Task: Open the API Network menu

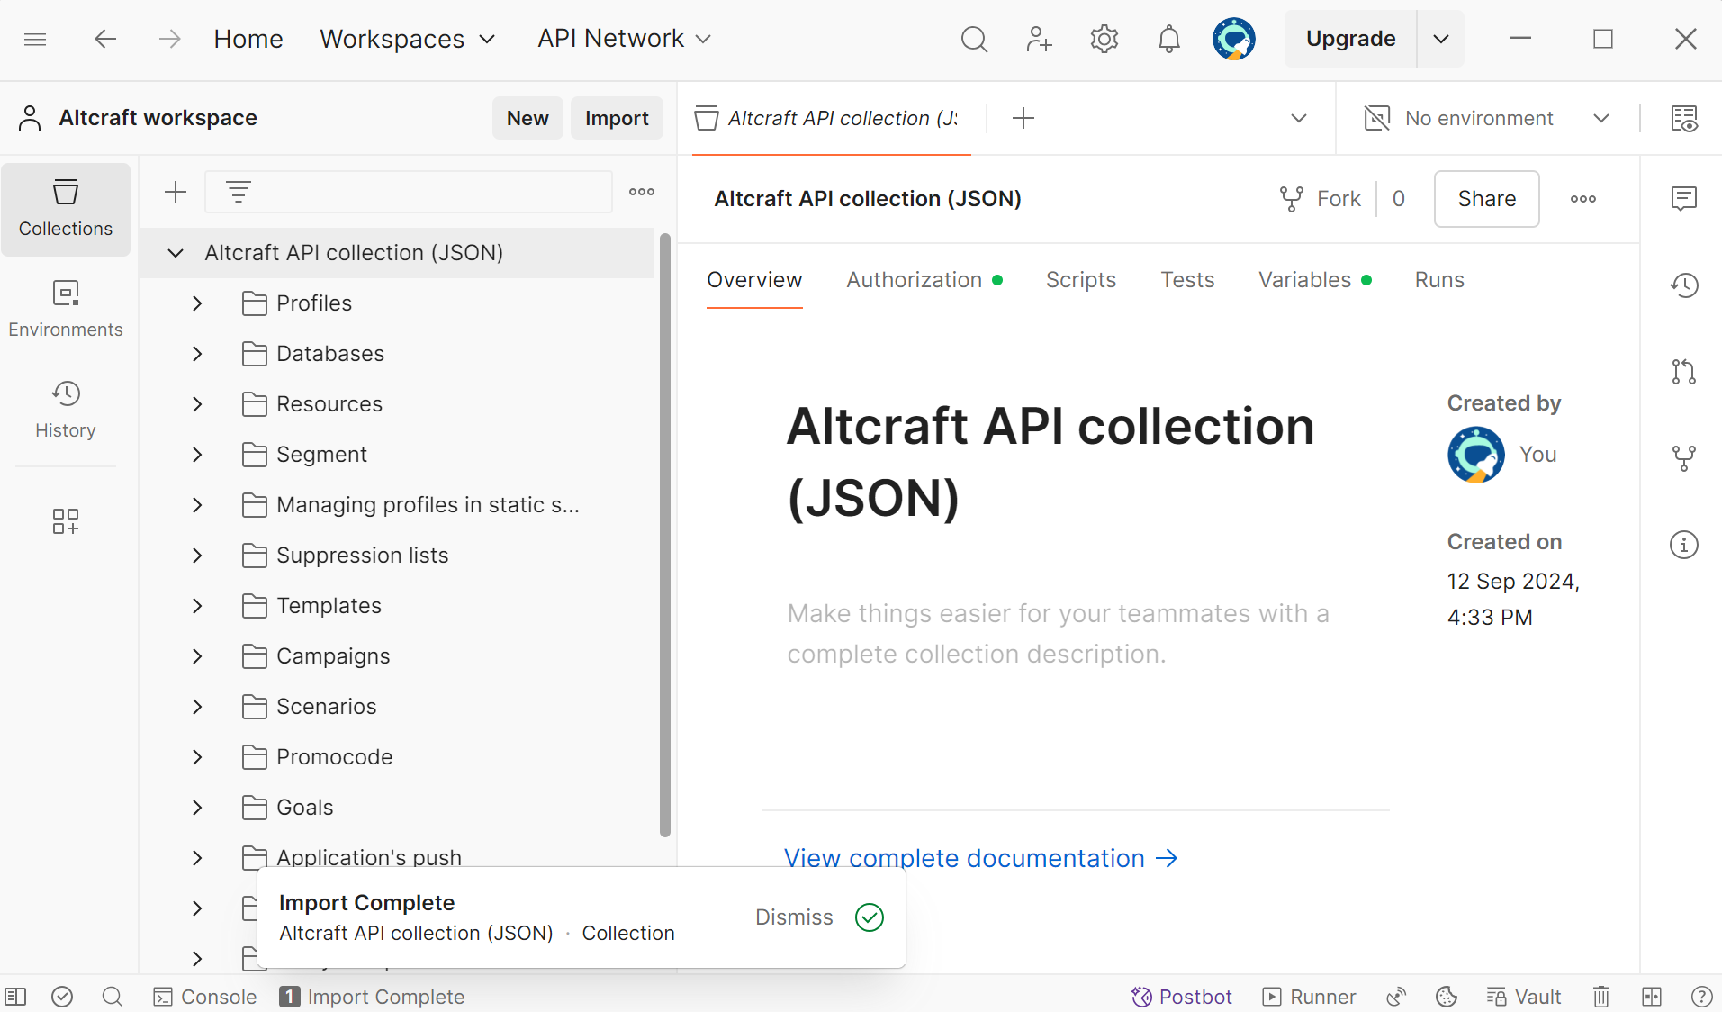Action: point(625,39)
